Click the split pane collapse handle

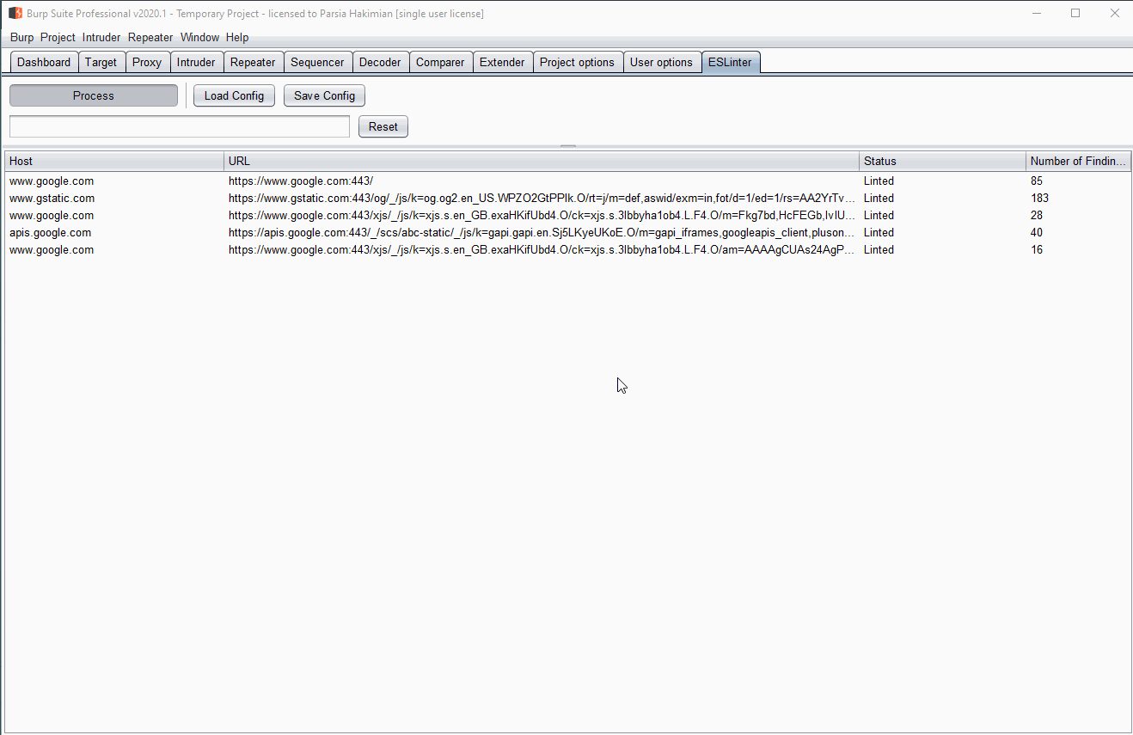point(567,147)
